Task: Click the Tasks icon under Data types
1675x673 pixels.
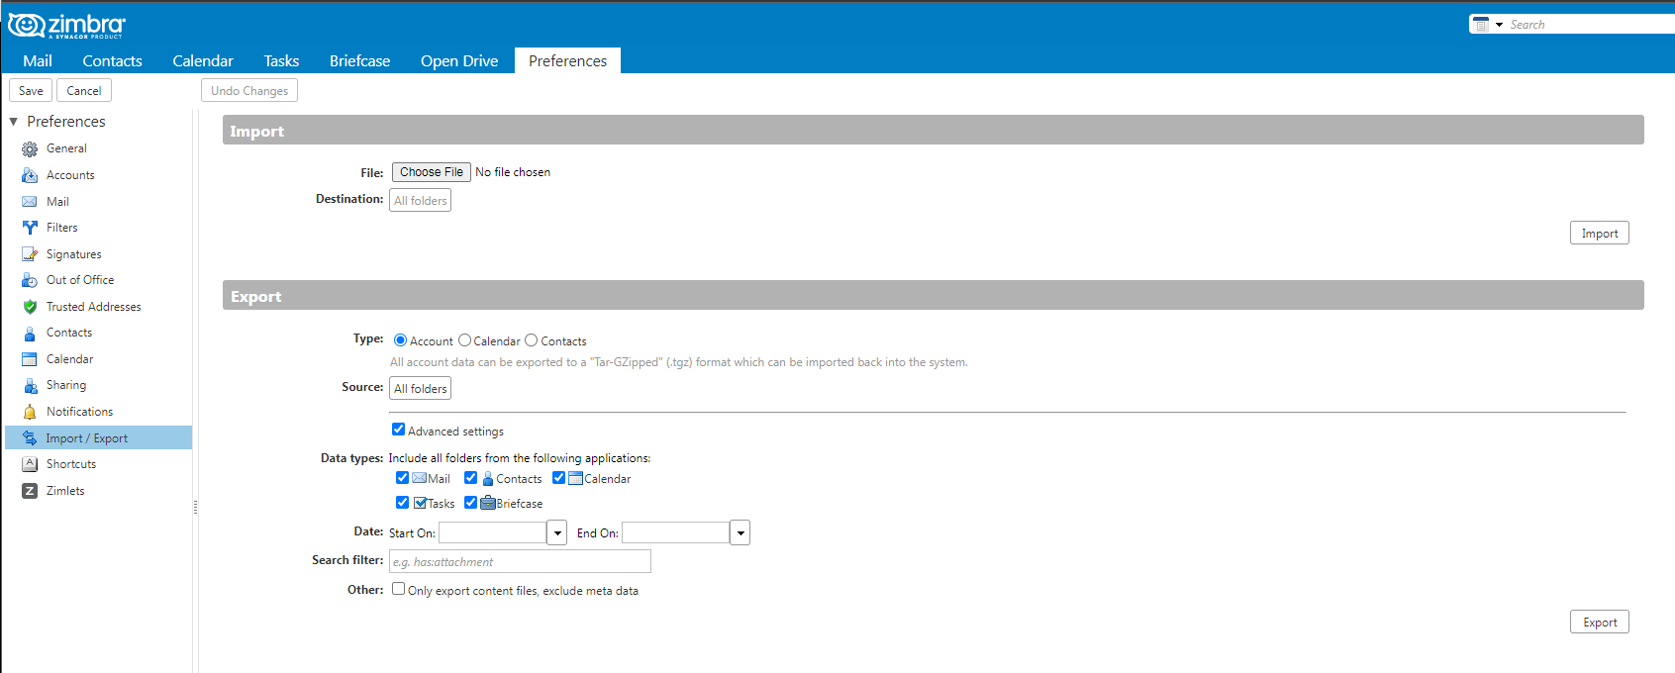Action: pos(421,503)
